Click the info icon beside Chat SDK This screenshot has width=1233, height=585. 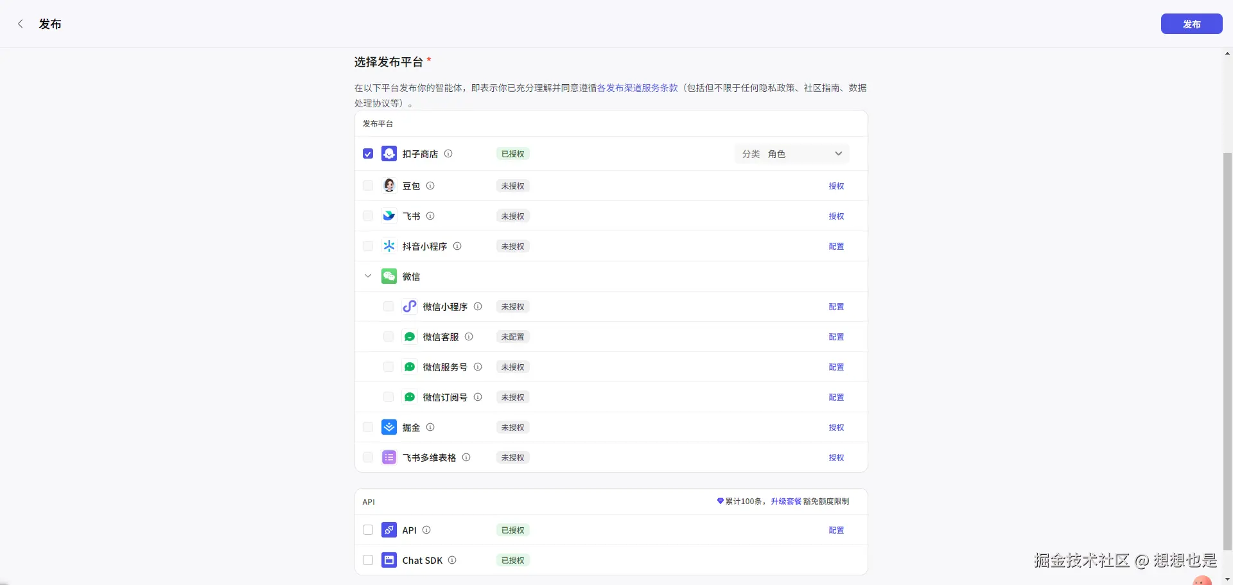tap(452, 560)
